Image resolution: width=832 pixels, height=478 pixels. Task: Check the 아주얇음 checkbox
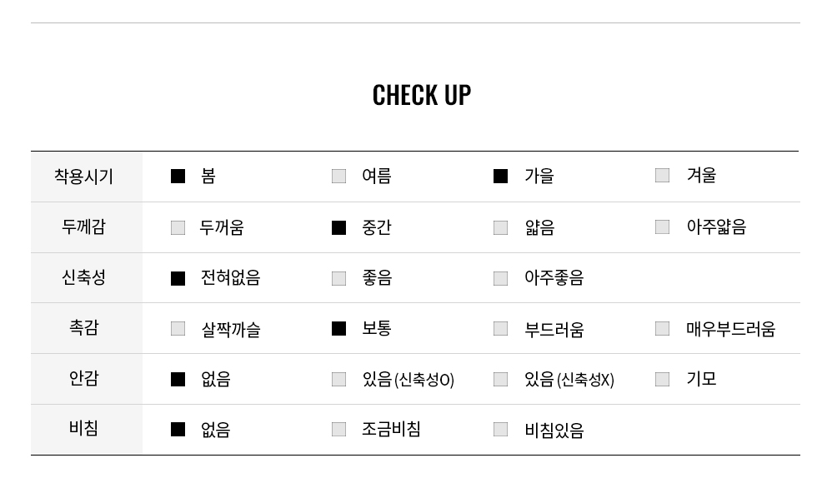tap(662, 227)
